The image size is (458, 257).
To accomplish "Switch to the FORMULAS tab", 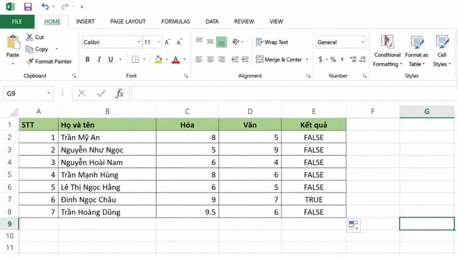I will tap(176, 22).
